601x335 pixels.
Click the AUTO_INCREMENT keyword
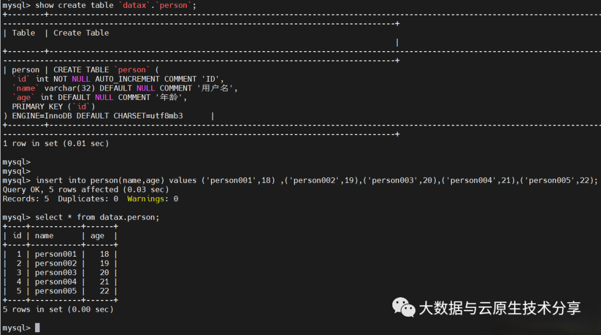pos(127,79)
